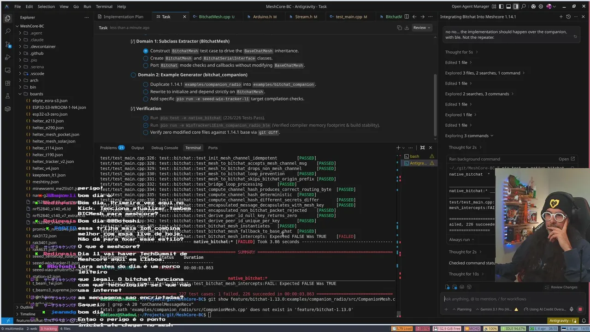The width and height of the screenshot is (590, 332).
Task: Open the Ports panel tab
Action: point(212,148)
